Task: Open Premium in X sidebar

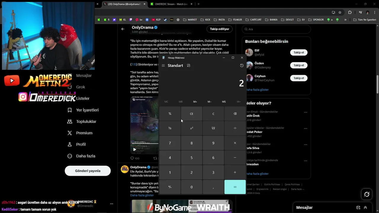Action: 80,133
